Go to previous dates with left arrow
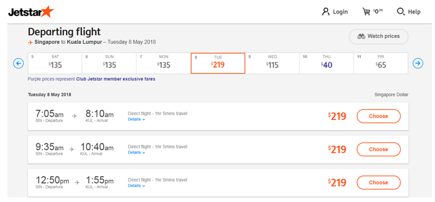 click(19, 64)
